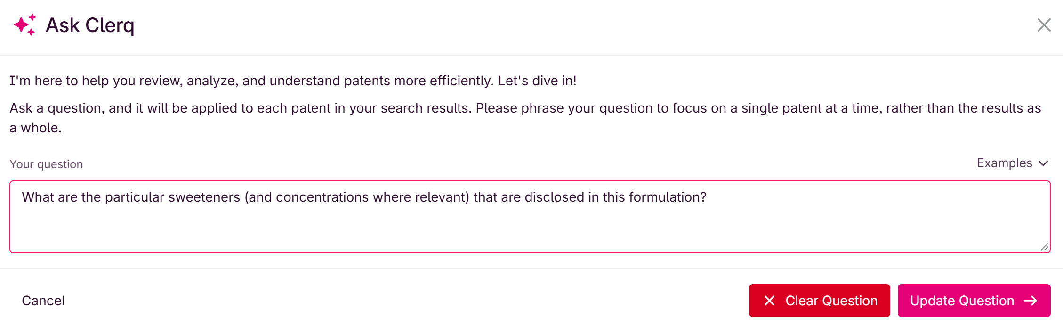Click the word 'concentrations' in the question

coord(322,197)
